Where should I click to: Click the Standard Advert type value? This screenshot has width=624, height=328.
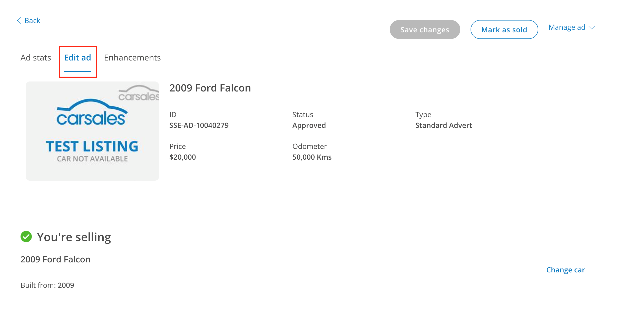point(444,125)
